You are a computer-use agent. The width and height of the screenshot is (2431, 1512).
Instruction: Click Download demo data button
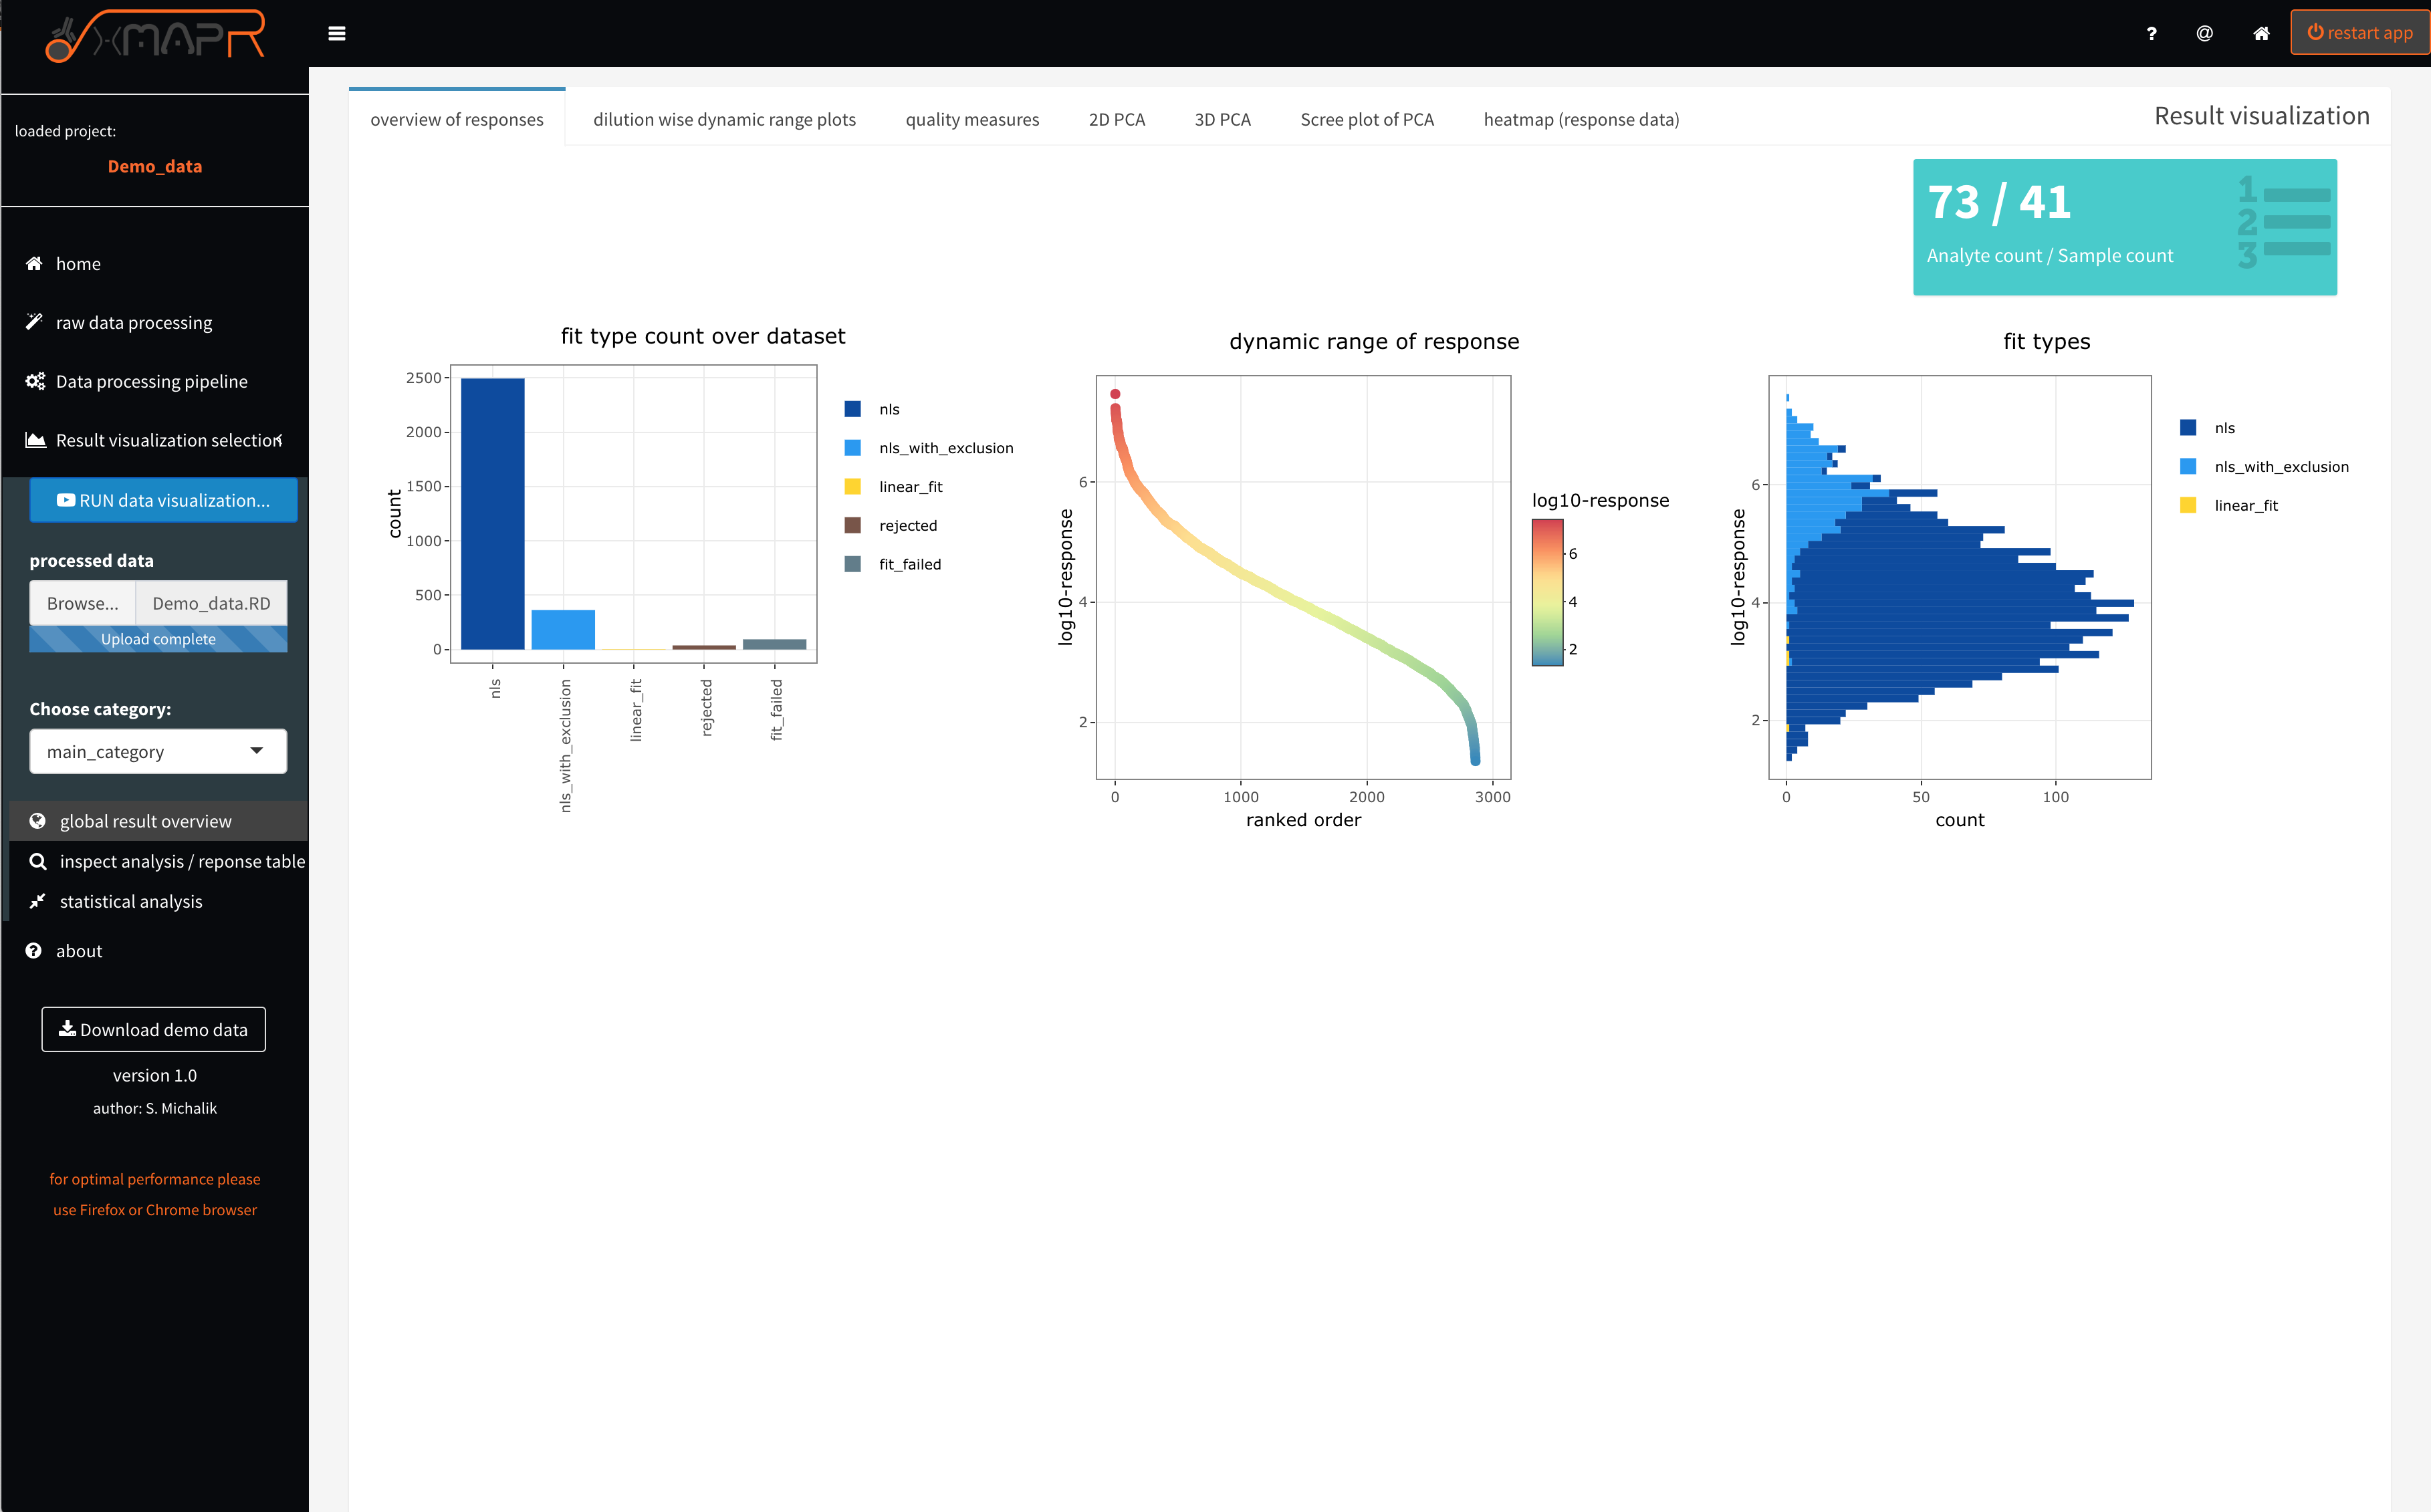(x=153, y=1029)
